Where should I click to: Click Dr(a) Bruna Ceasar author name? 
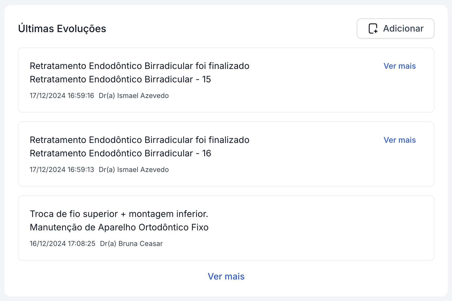pos(131,244)
